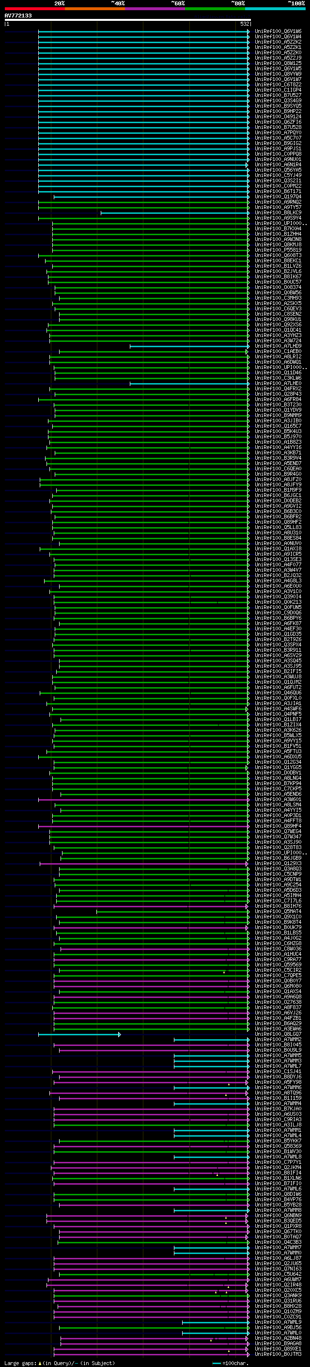Select the UniRef100_B7U527 label
The image size is (310, 1367).
pos(278,95)
